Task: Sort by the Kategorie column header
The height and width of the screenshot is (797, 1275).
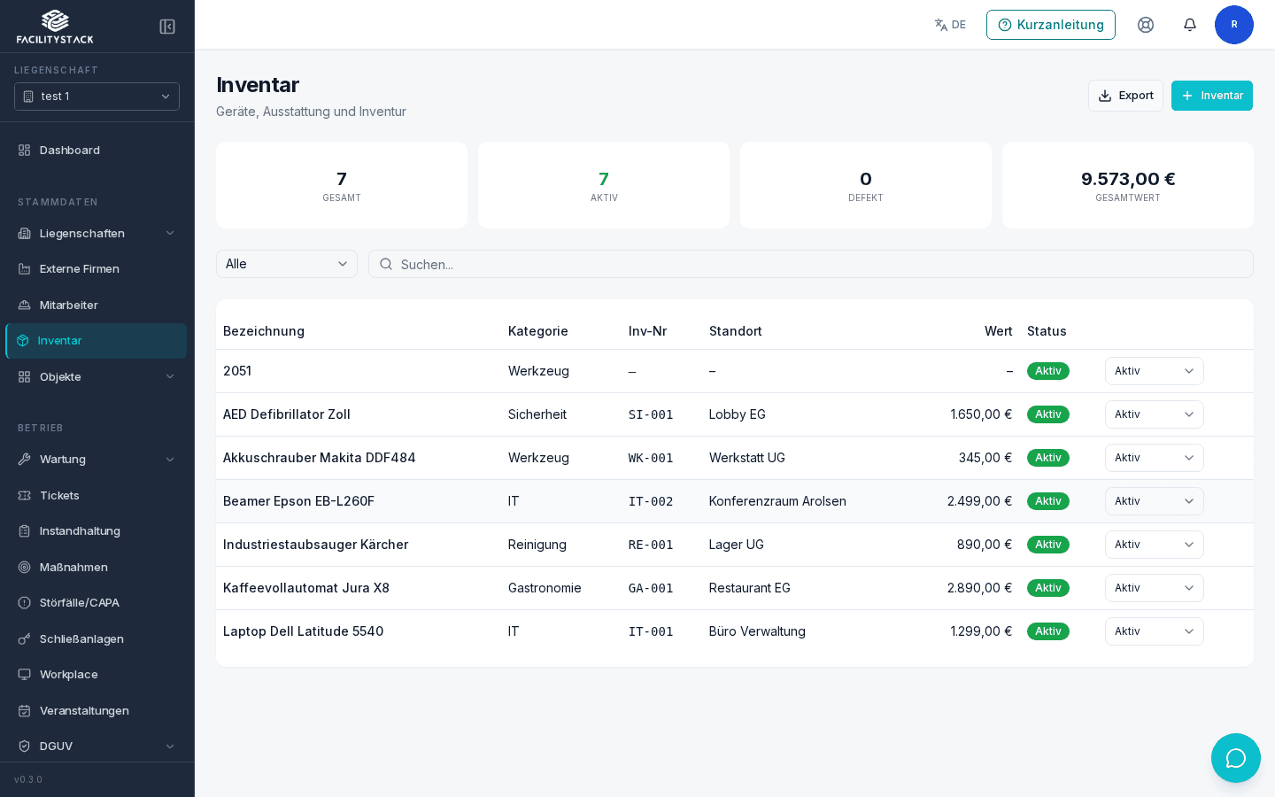Action: (x=538, y=331)
